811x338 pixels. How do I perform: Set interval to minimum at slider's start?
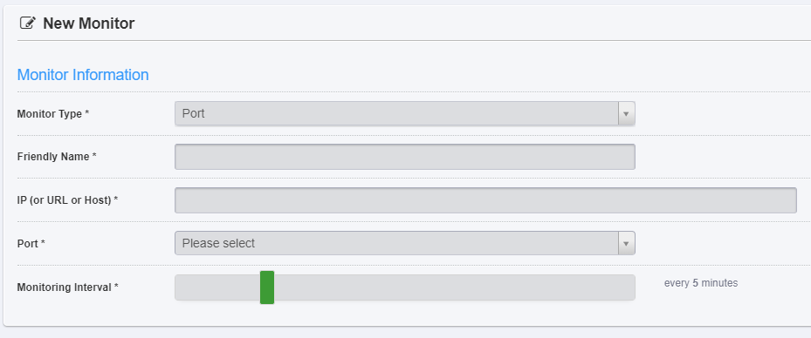pyautogui.click(x=179, y=287)
